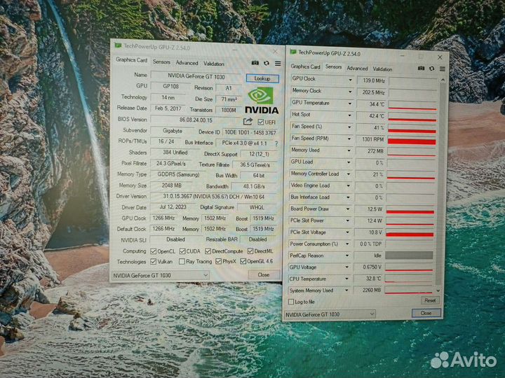Click GPU-Z app icon in left window title bar
Viewport: 505px width, 378px height.
pos(118,45)
